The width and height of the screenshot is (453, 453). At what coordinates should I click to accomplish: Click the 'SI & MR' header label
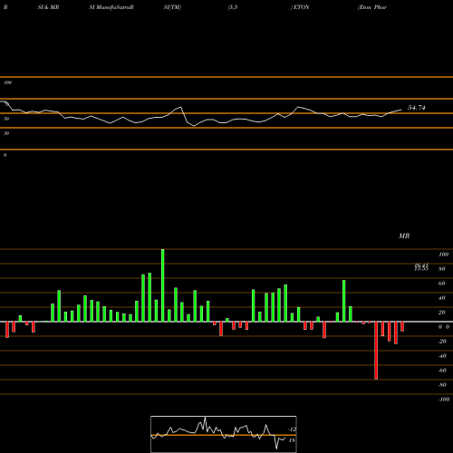point(48,7)
